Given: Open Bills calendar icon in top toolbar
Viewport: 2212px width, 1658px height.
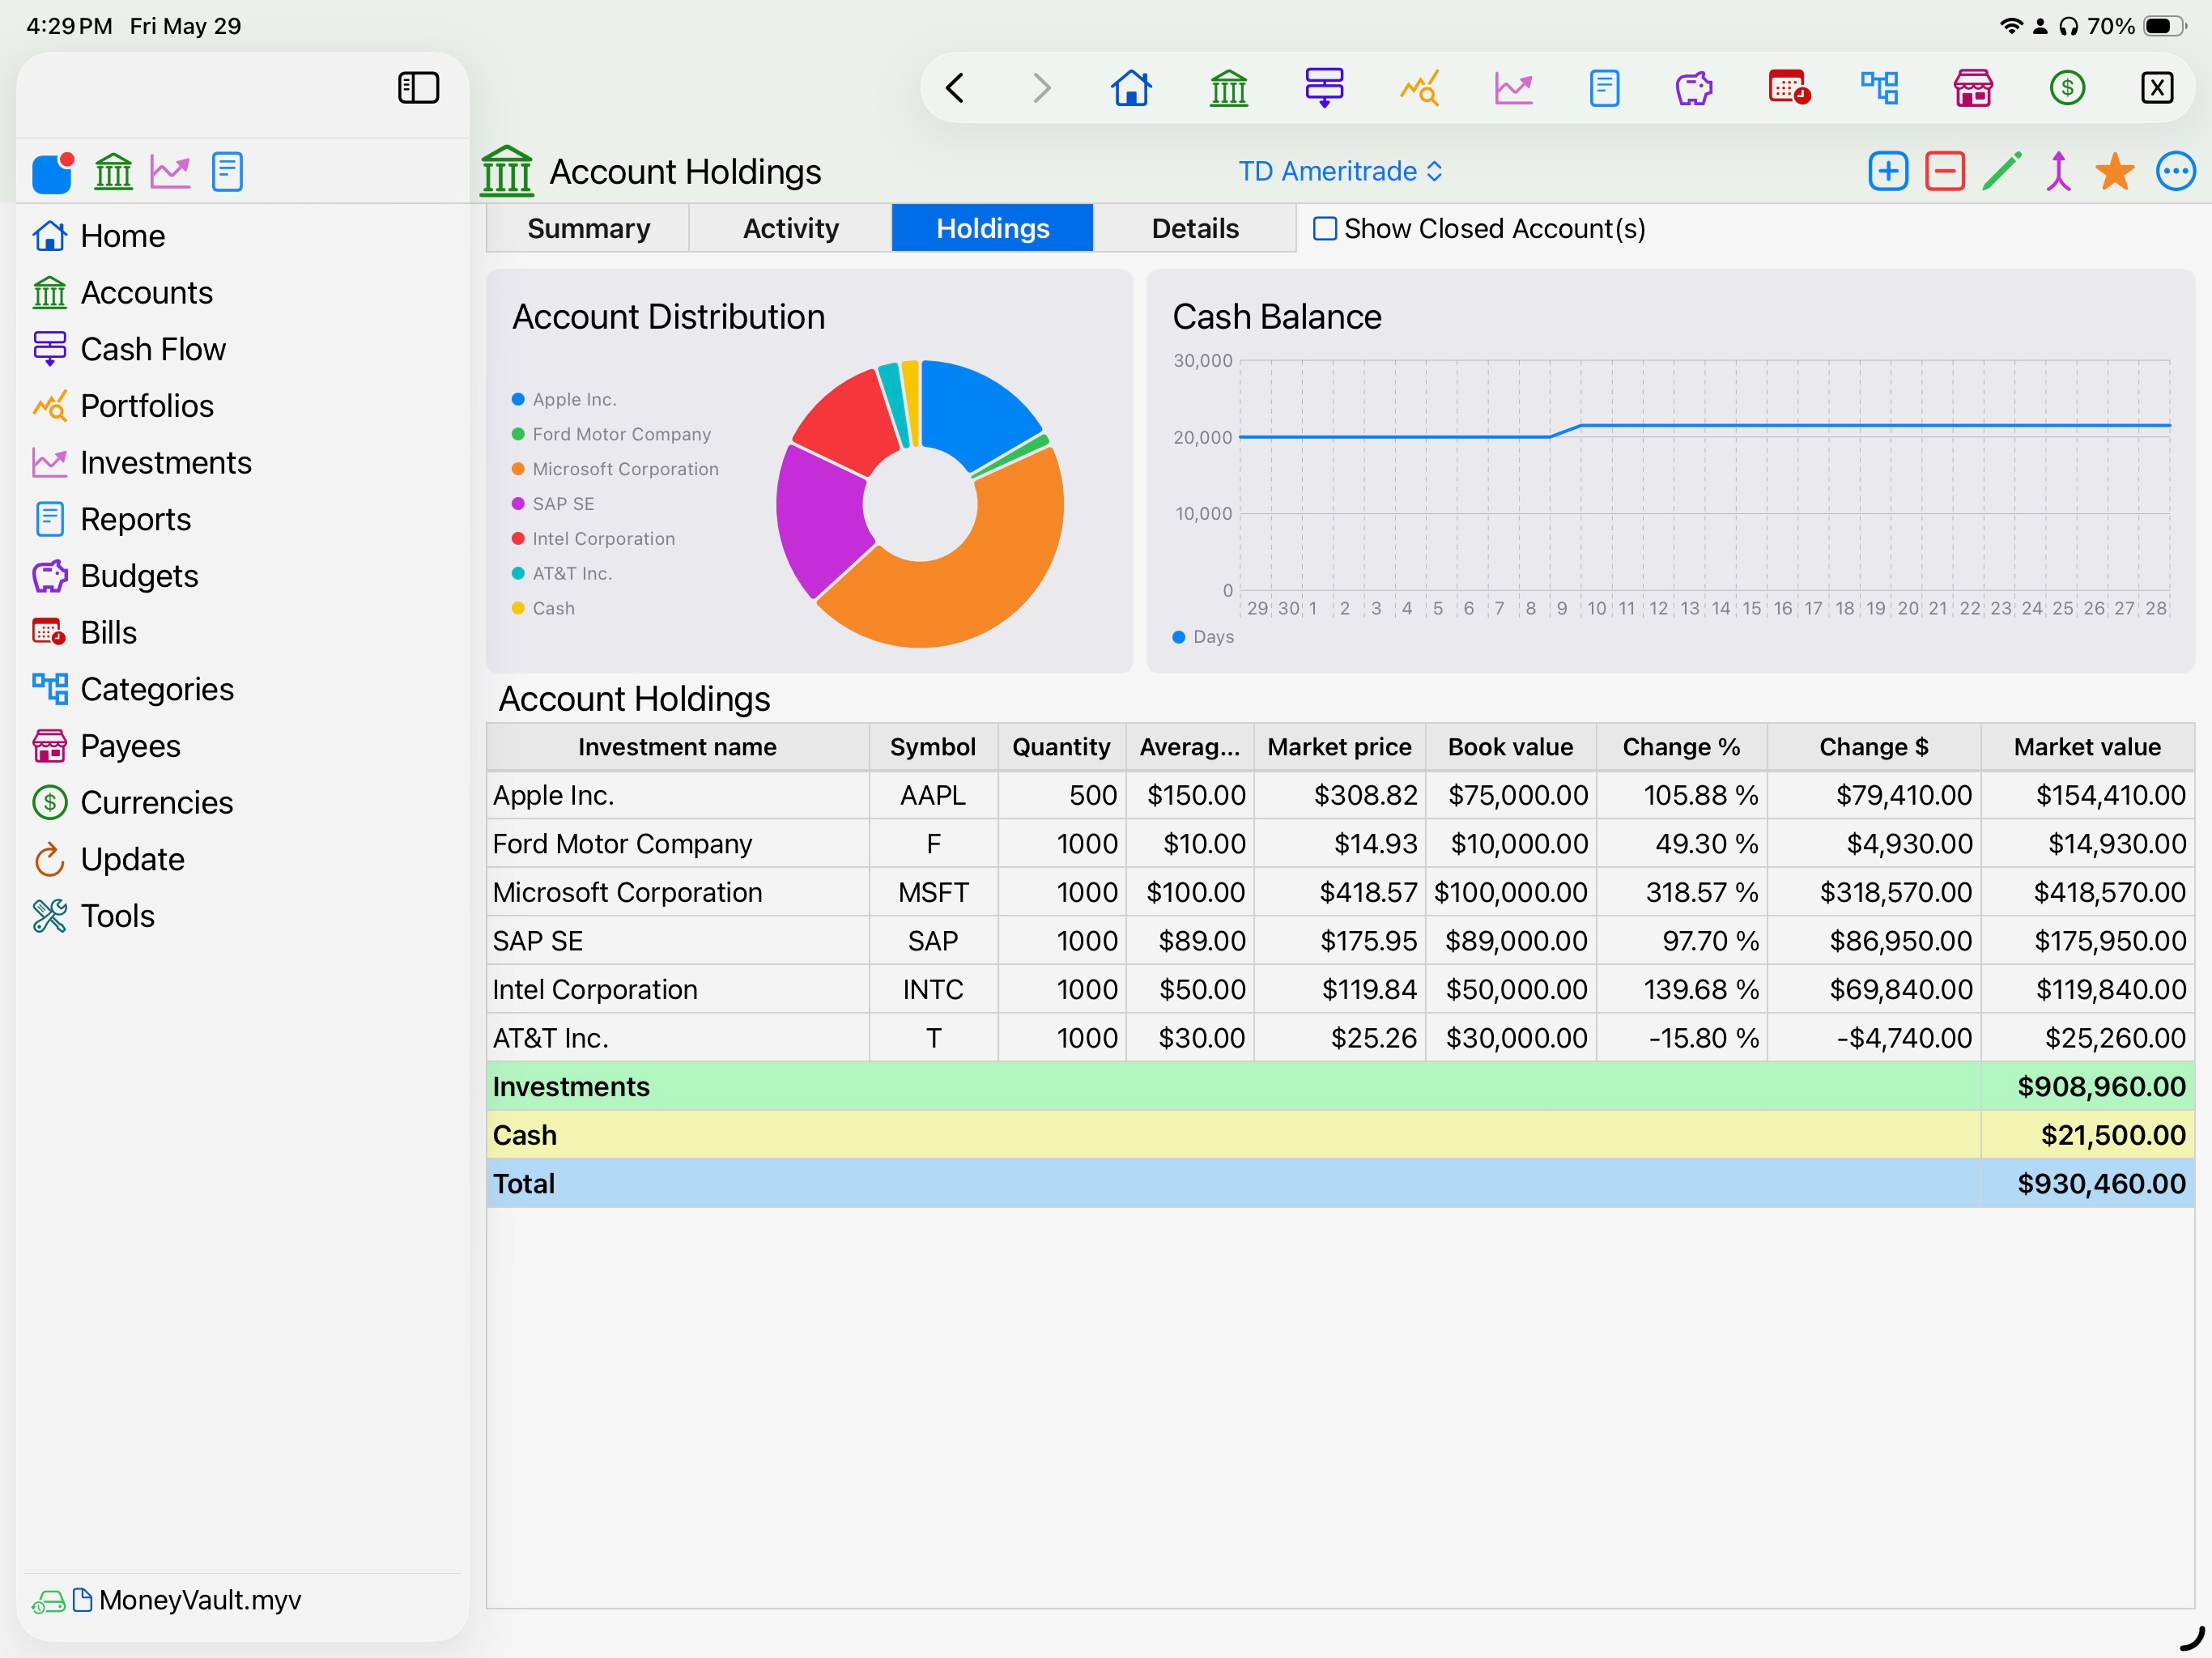Looking at the screenshot, I should pyautogui.click(x=1789, y=88).
